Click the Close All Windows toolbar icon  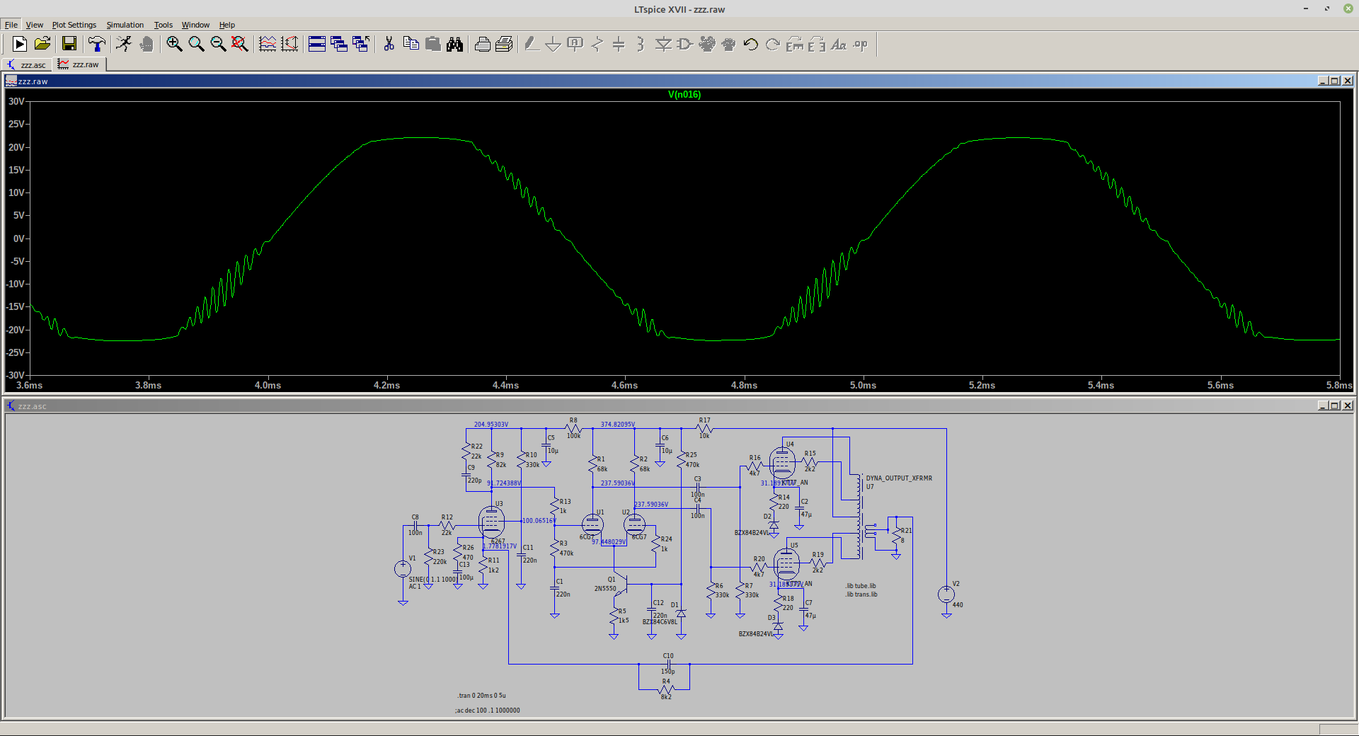click(361, 44)
